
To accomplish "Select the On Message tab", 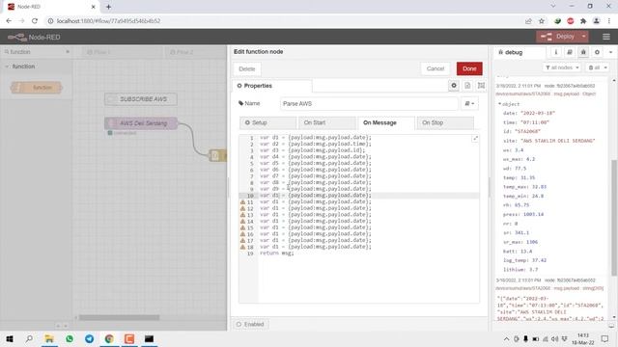I will (386, 122).
